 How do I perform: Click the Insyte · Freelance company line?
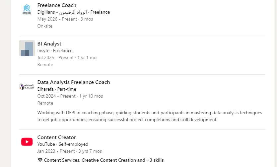coord(55,51)
